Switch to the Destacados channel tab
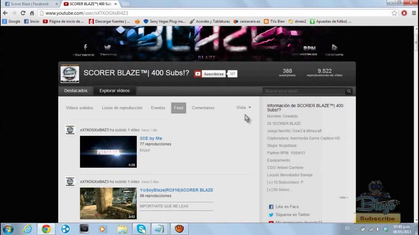Viewport: 419px width, 235px height. [76, 91]
